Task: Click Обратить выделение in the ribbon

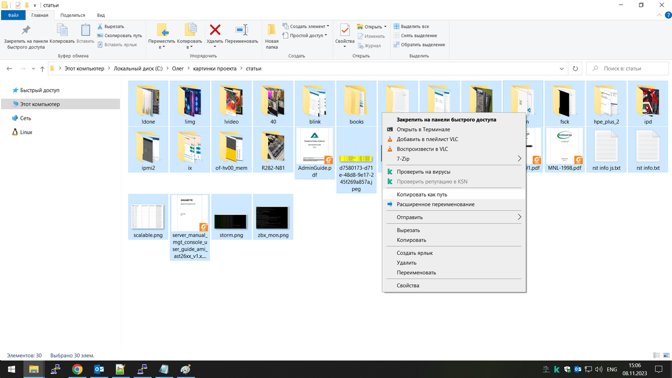Action: click(x=419, y=44)
